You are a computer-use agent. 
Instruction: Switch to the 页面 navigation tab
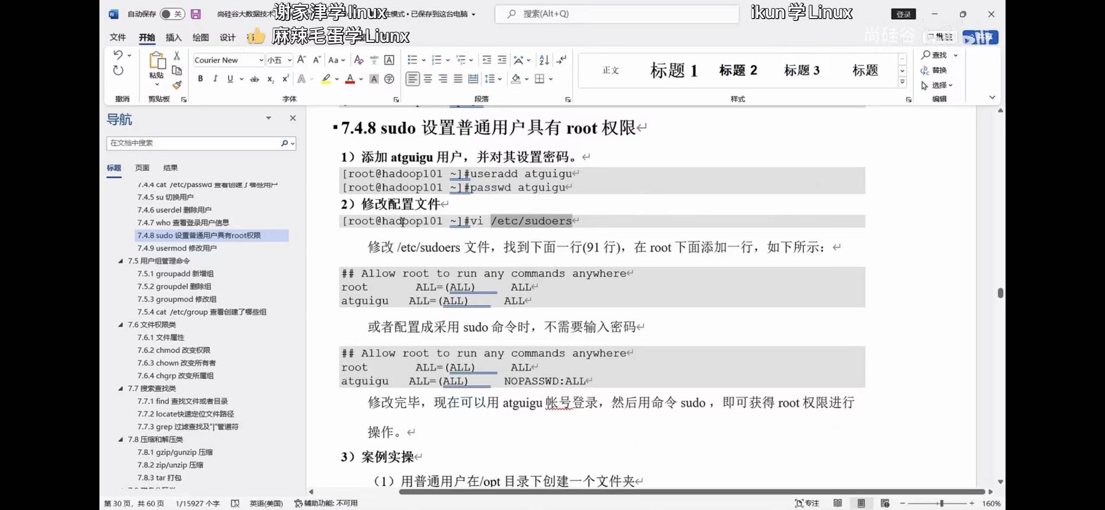(142, 168)
